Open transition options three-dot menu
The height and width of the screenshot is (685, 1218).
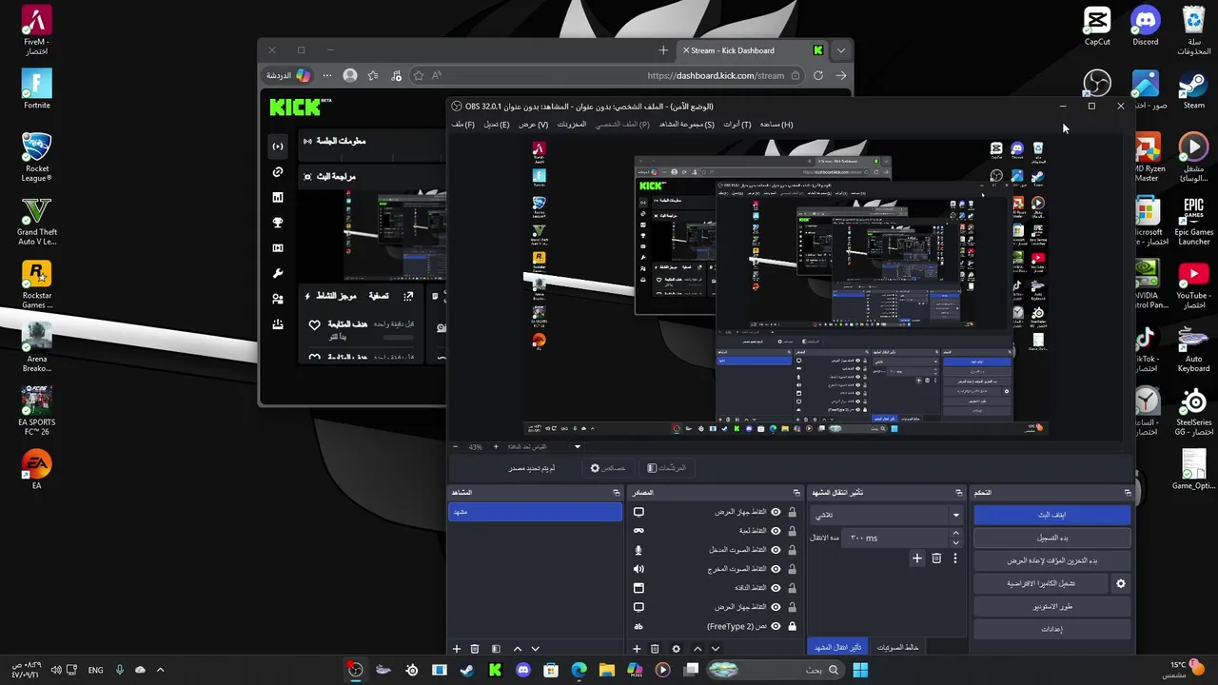click(955, 558)
